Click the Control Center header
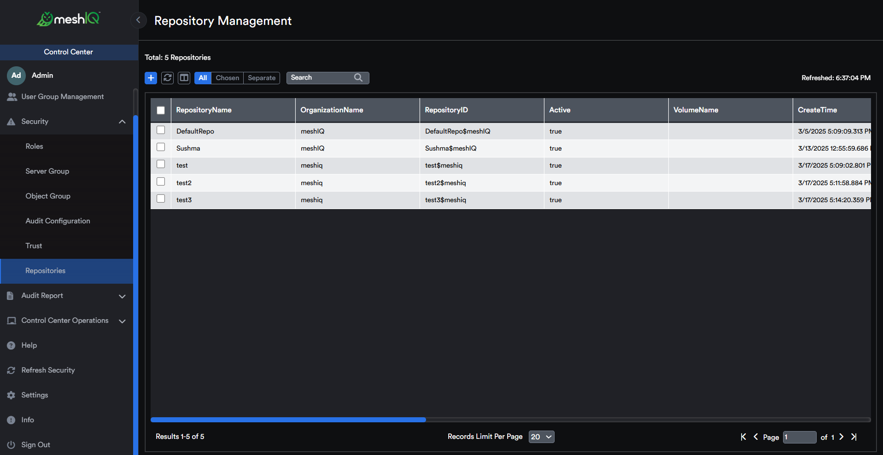 pyautogui.click(x=69, y=52)
